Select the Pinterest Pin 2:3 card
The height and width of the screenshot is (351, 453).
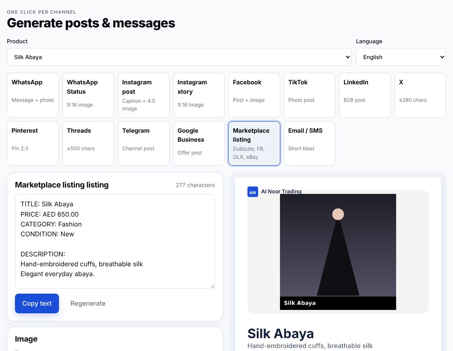(33, 143)
